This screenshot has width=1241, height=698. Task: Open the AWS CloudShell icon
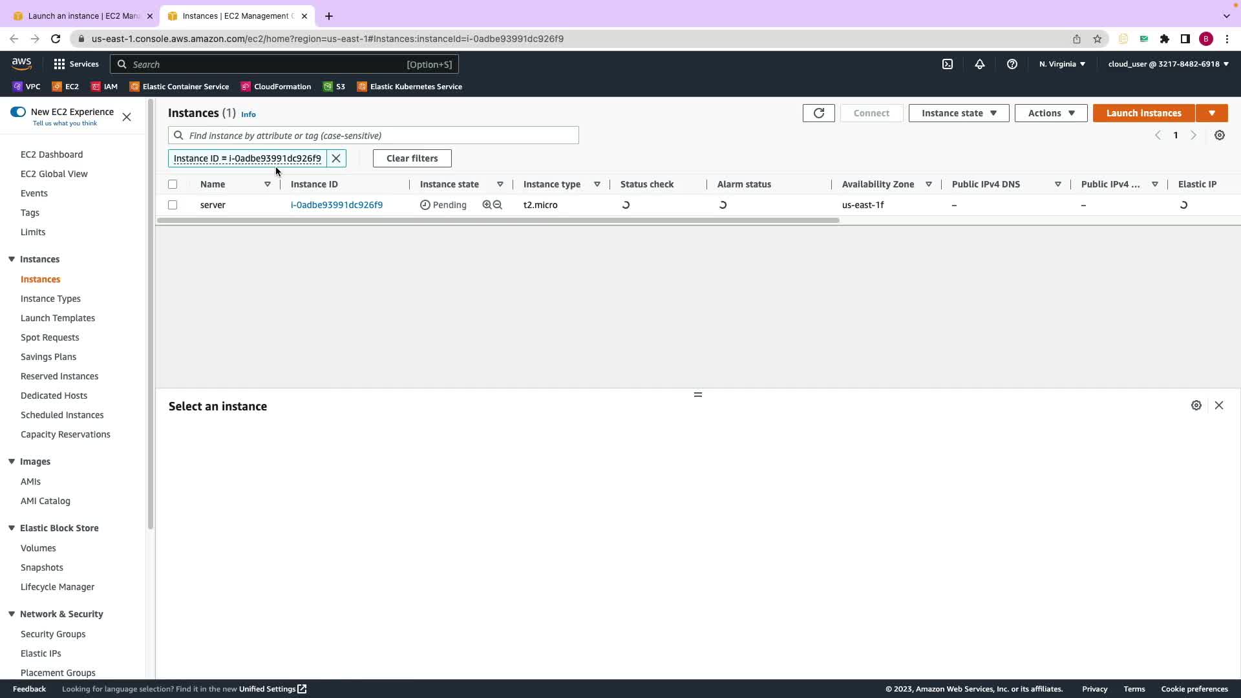point(947,64)
